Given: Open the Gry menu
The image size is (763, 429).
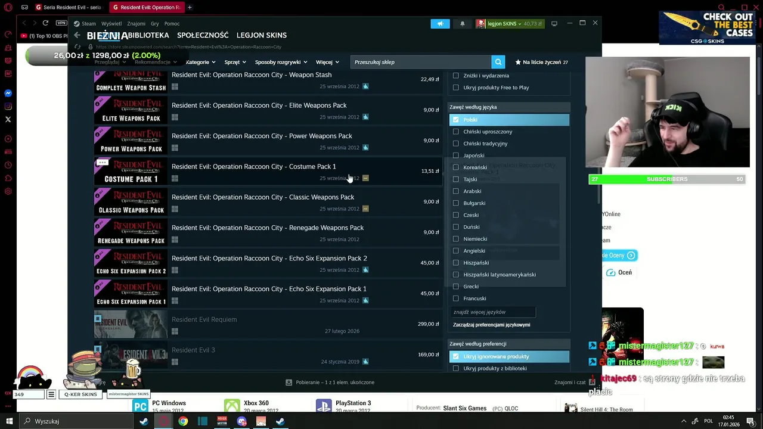Looking at the screenshot, I should tap(155, 24).
